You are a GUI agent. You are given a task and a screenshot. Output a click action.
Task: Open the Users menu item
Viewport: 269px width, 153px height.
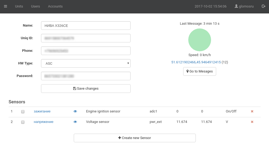coord(35,6)
